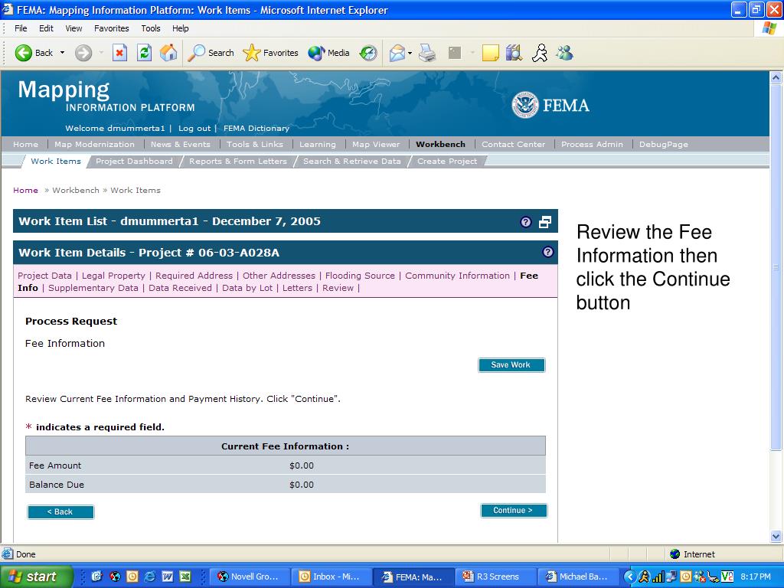Click the Print icon
The width and height of the screenshot is (784, 588).
pos(427,53)
